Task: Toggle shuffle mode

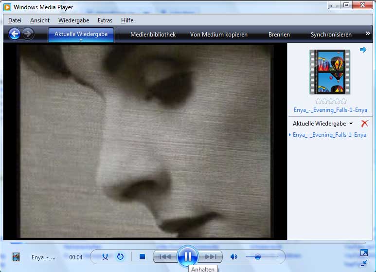Action: coord(105,257)
